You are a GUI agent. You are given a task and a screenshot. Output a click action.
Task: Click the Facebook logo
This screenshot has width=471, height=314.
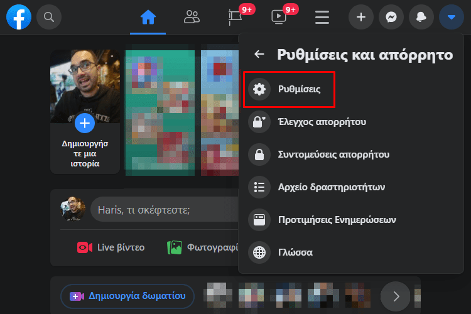click(x=19, y=17)
